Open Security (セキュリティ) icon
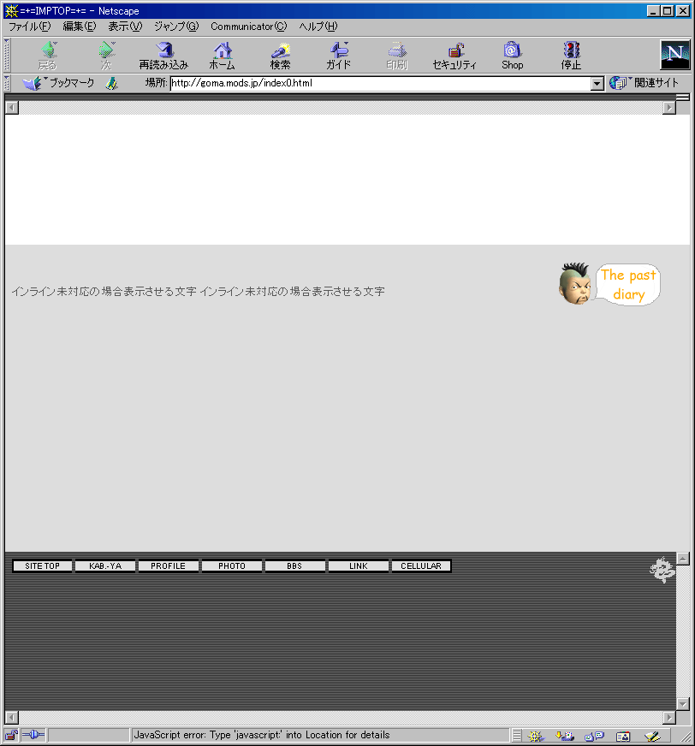Viewport: 695px width, 746px height. pos(454,56)
